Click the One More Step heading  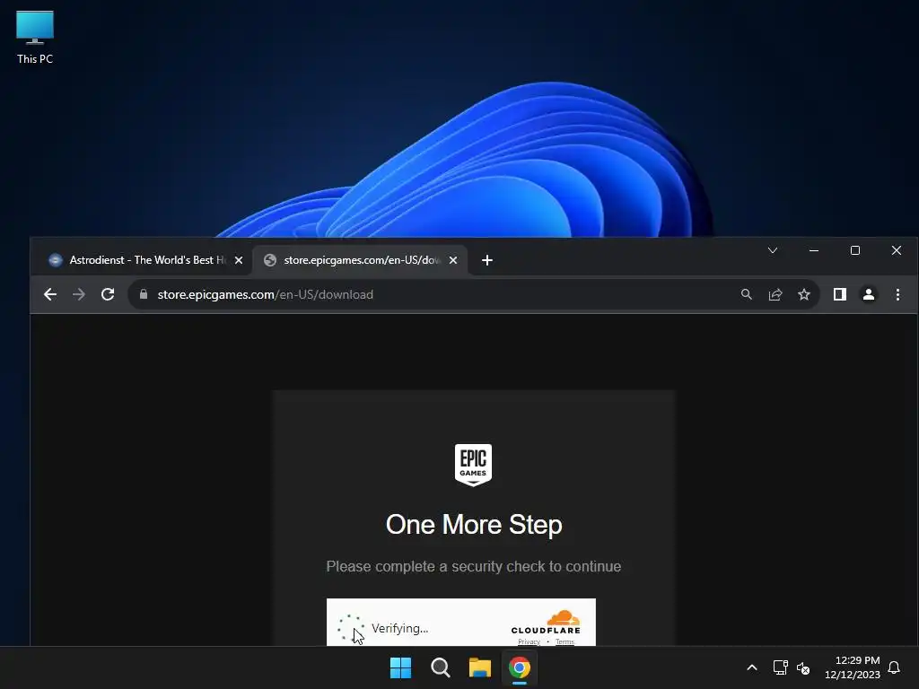point(474,524)
